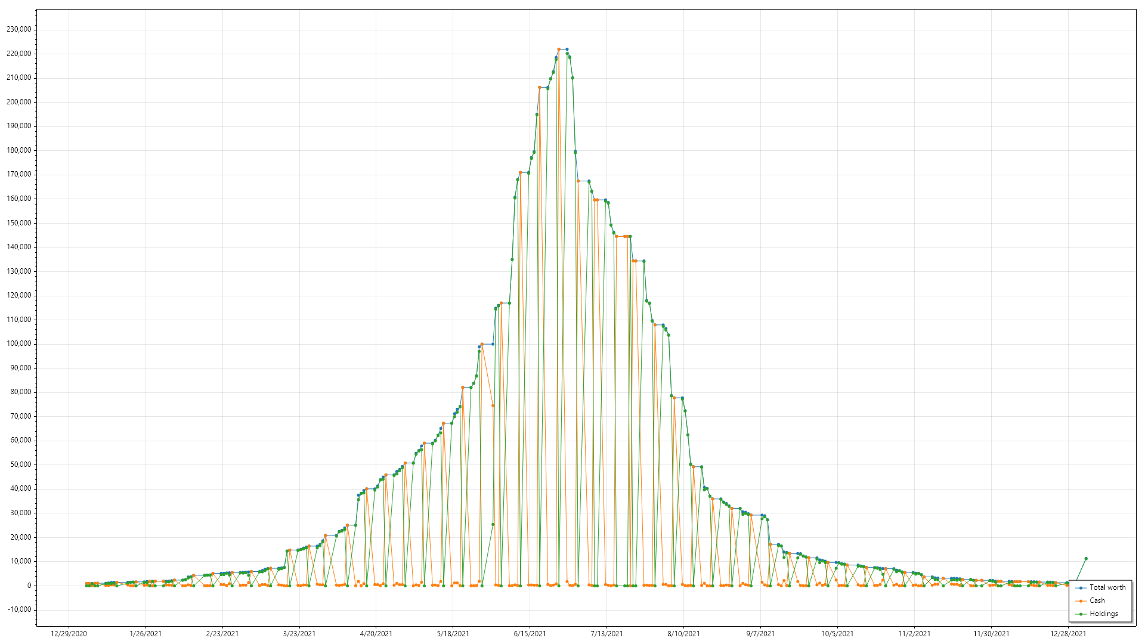Click the 2/23/2021 date label
Screen dimensions: 1145x644
point(222,634)
